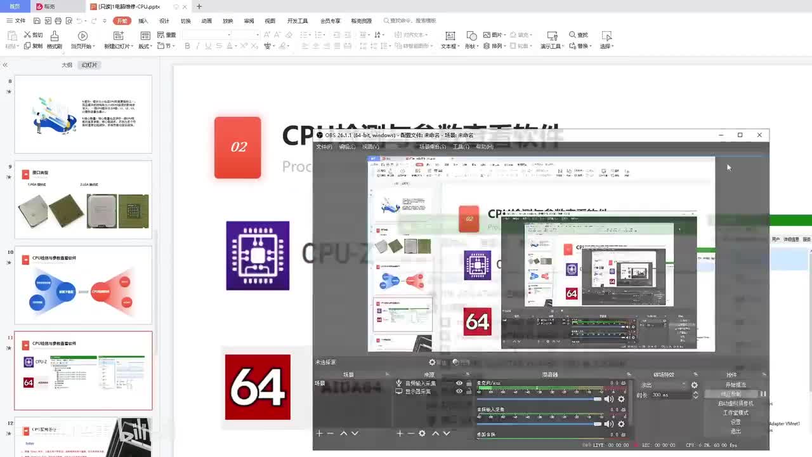812x457 pixels.
Task: Open the OBS 工具(T) menu
Action: pyautogui.click(x=461, y=147)
